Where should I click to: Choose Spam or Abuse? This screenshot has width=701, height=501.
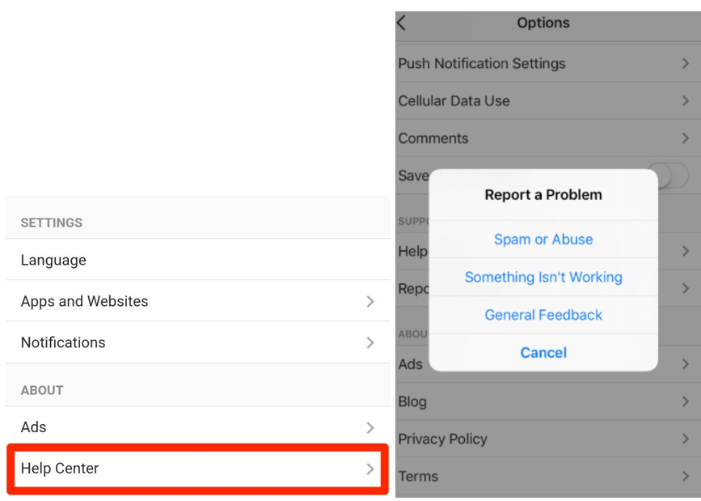[543, 239]
